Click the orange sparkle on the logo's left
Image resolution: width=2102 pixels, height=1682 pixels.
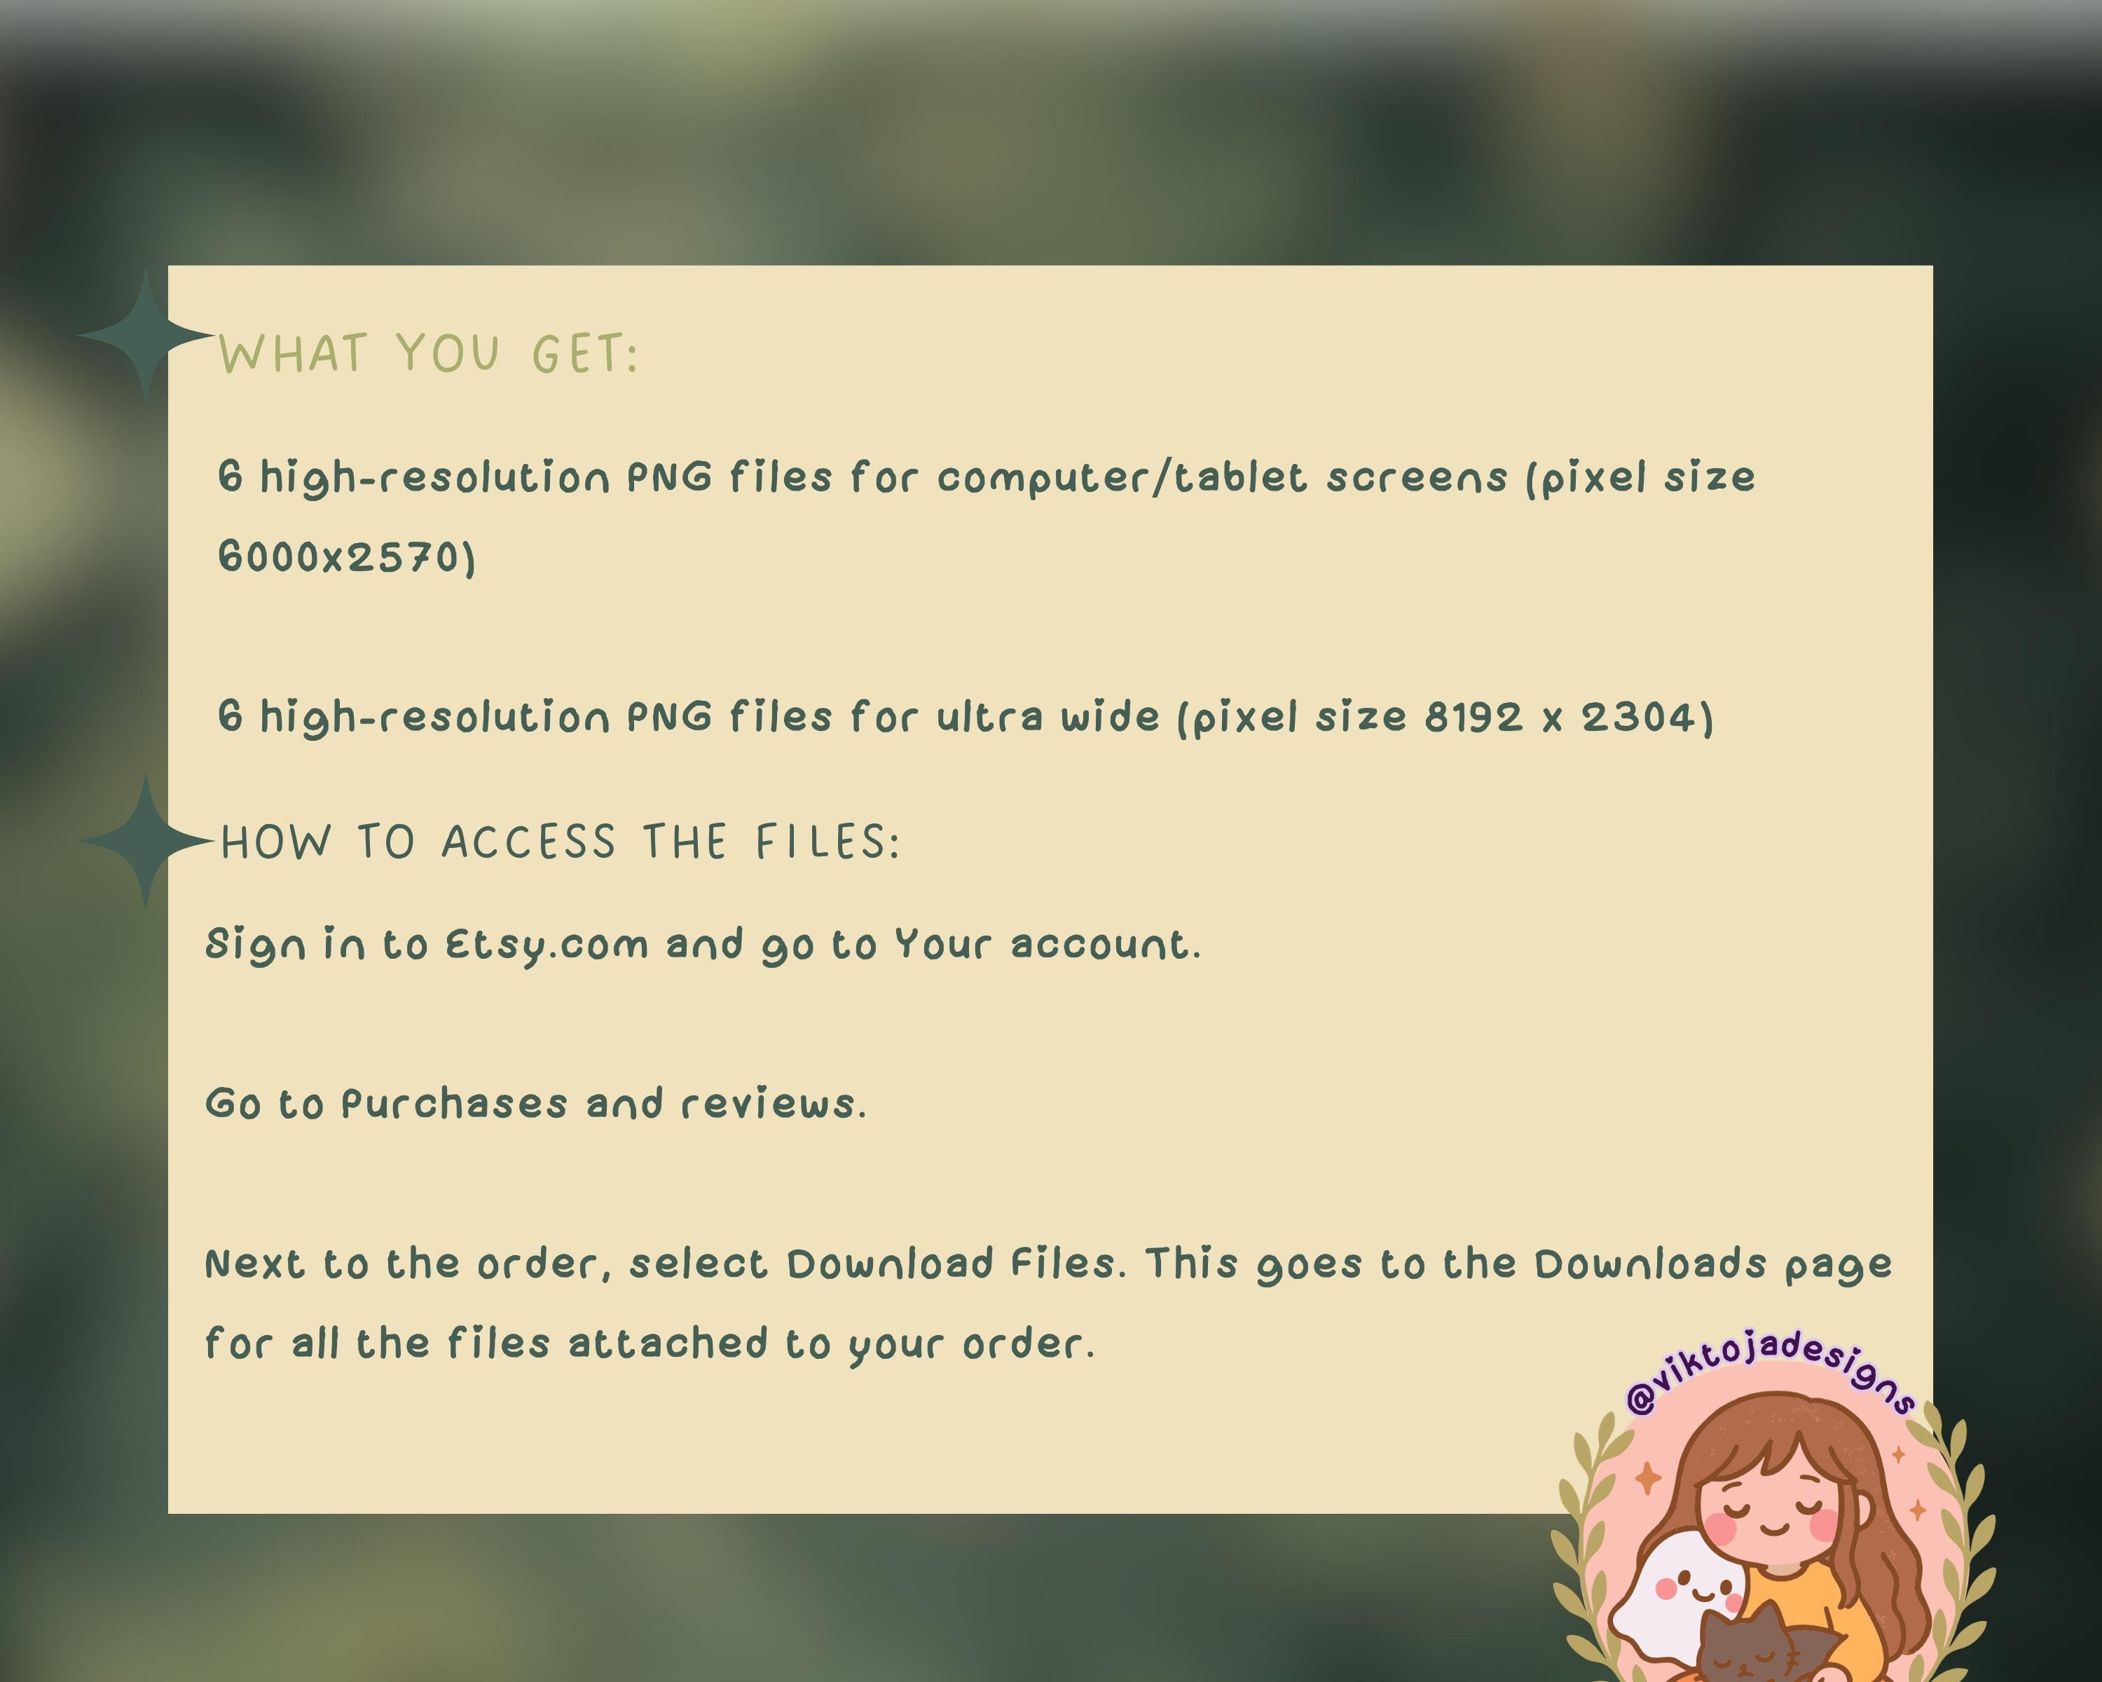pyautogui.click(x=1649, y=1478)
